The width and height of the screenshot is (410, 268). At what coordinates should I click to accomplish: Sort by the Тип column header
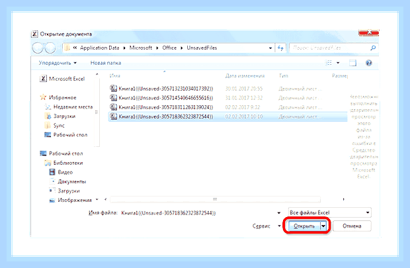point(284,76)
